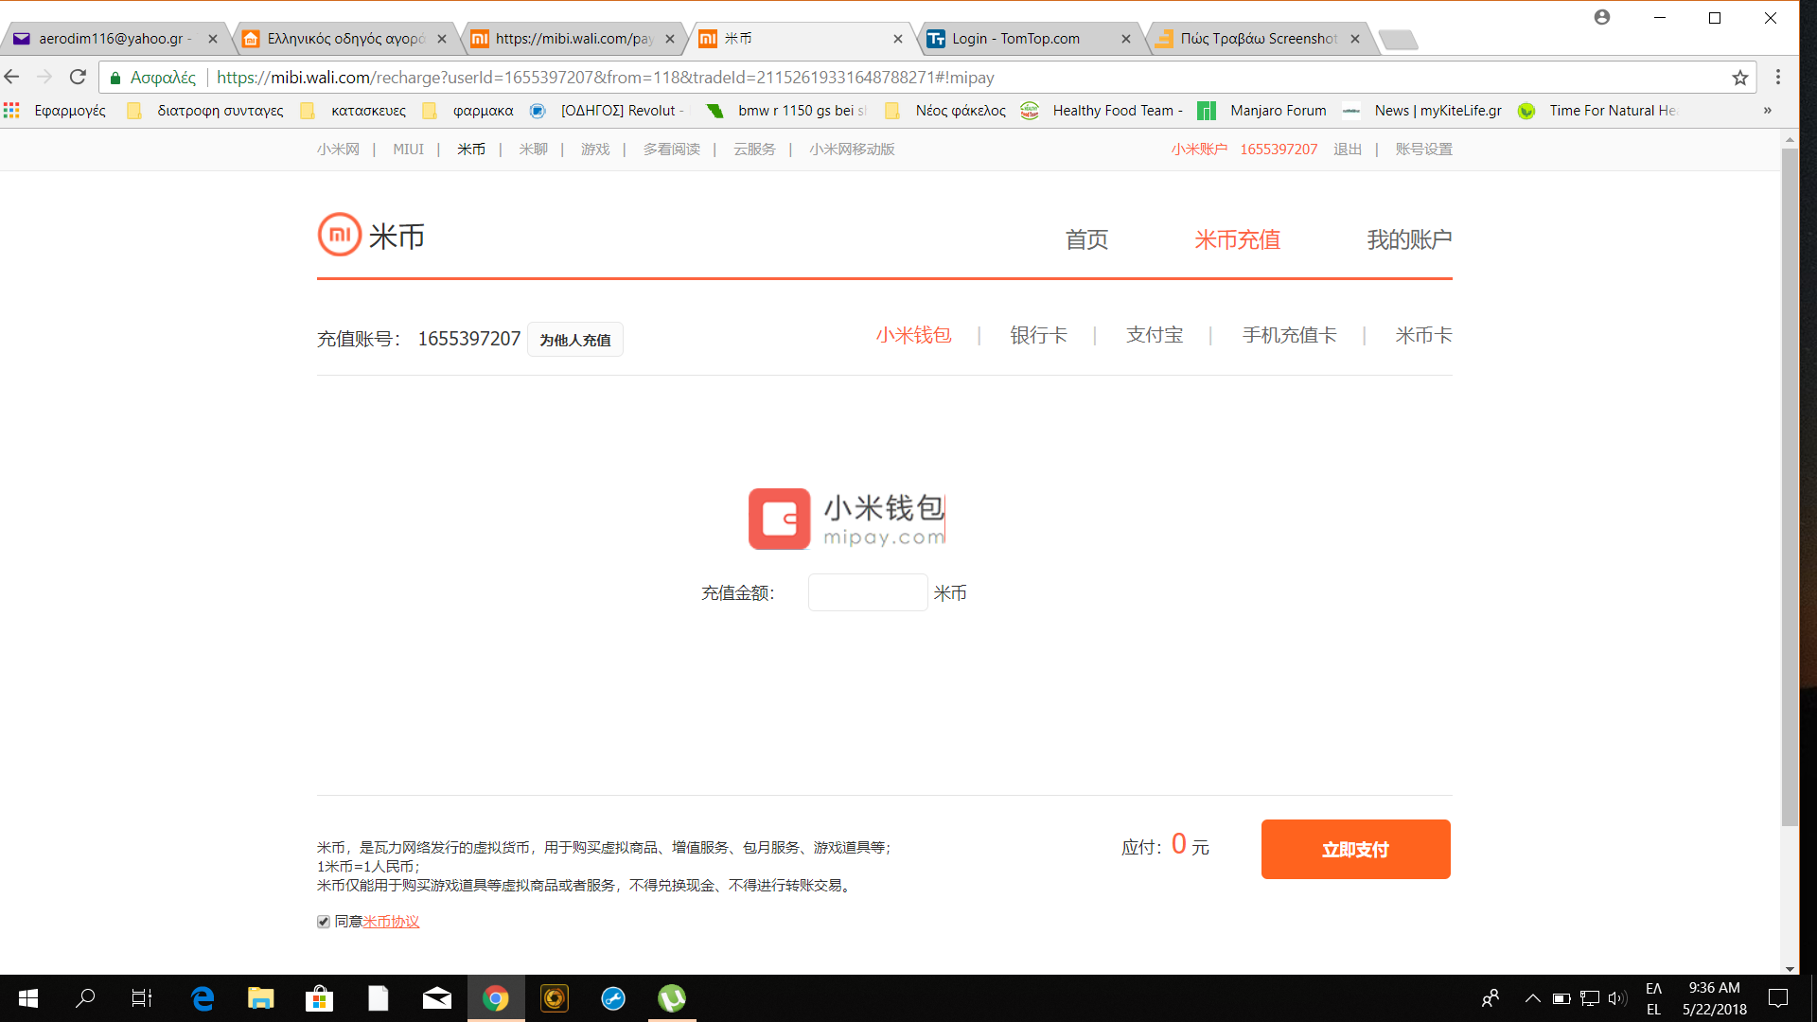
Task: Open the Microsoft Edge taskbar icon
Action: click(203, 998)
